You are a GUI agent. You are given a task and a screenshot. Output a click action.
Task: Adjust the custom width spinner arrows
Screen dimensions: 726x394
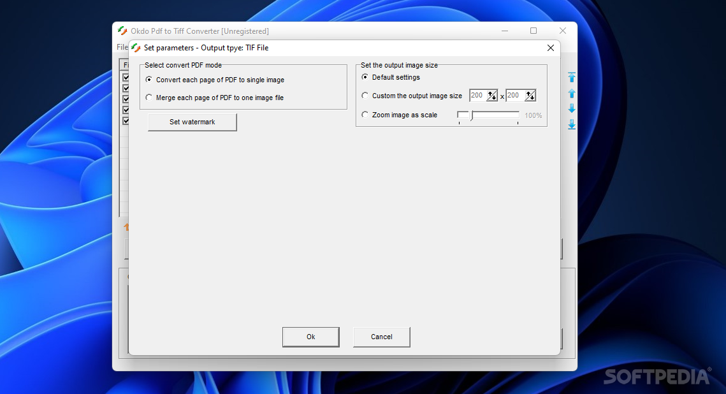[x=492, y=96]
